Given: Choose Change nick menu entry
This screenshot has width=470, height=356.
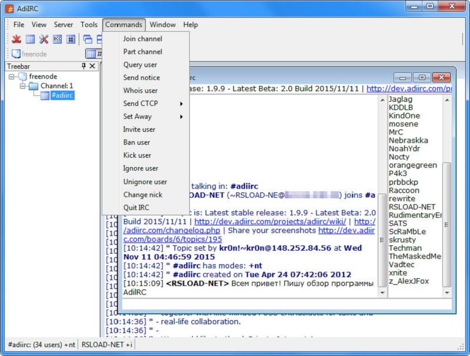Looking at the screenshot, I should coord(146,195).
